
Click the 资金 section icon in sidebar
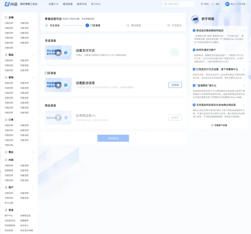click(x=6, y=210)
